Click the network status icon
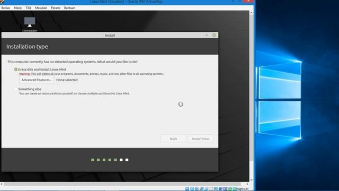Viewport: 339px width, 191px height. [x=201, y=189]
